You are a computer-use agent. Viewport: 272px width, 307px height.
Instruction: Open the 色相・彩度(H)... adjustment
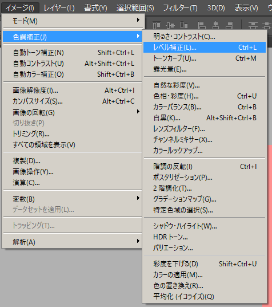click(205, 96)
